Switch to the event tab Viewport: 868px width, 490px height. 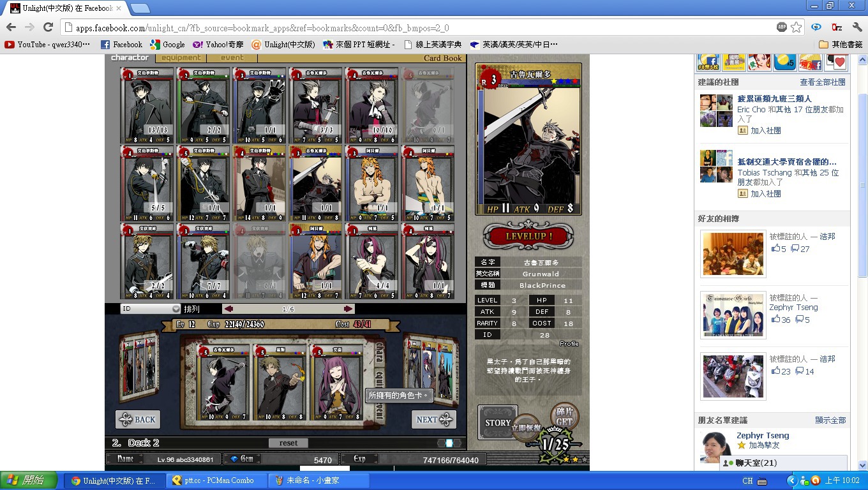232,58
